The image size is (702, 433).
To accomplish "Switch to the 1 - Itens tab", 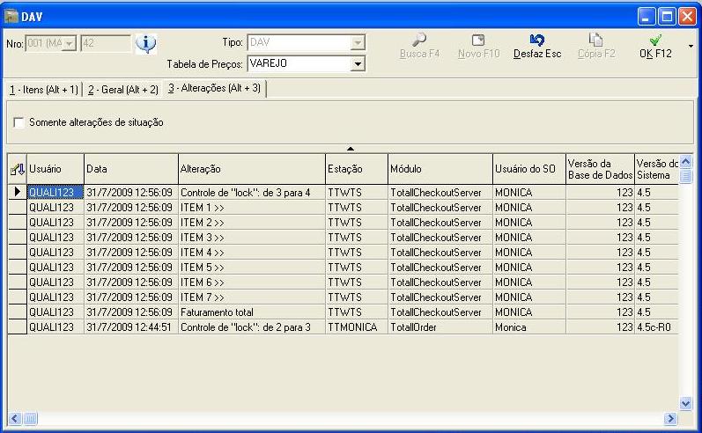I will tap(44, 90).
